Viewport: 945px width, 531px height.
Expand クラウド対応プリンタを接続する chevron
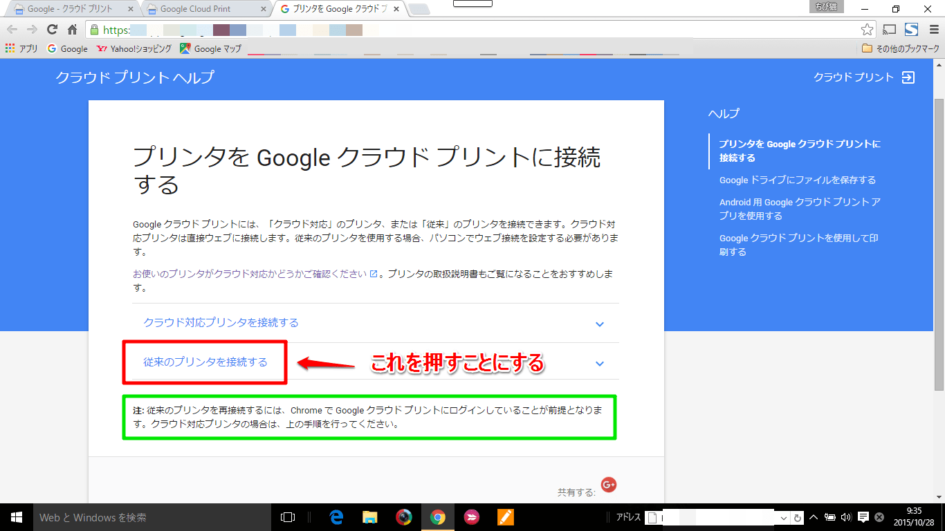(x=600, y=324)
